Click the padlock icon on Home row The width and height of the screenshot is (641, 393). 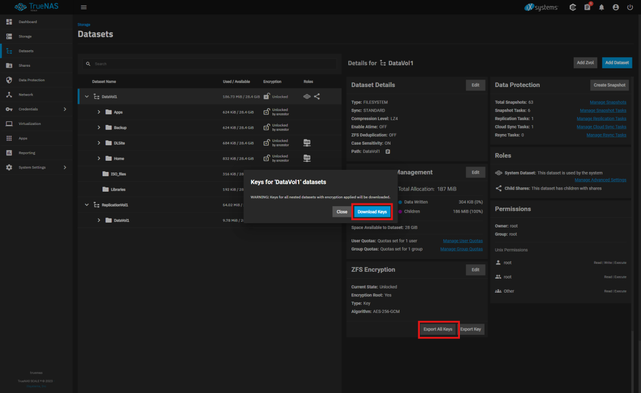(x=267, y=158)
